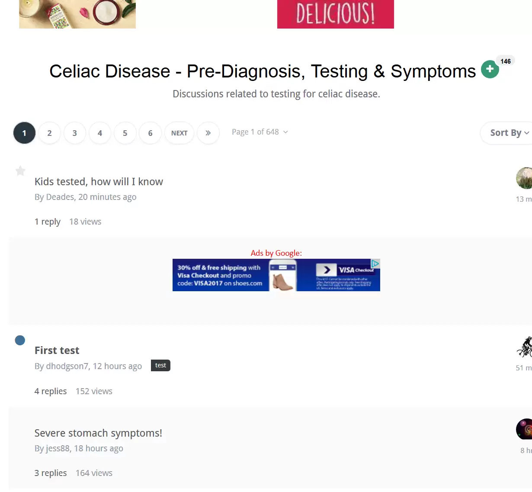
Task: Click the Visa Checkout shoes.com ad banner
Action: point(268,276)
